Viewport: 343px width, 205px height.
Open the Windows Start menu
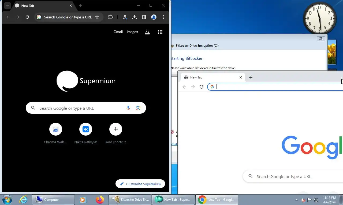[x=7, y=199]
